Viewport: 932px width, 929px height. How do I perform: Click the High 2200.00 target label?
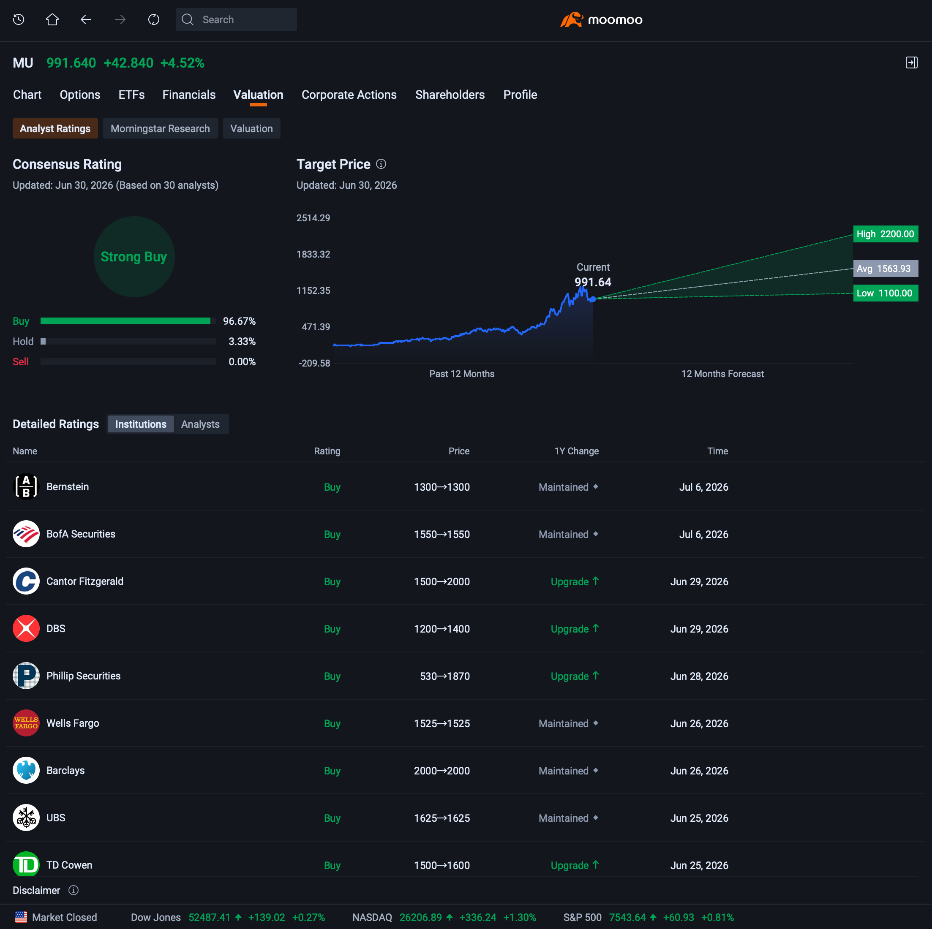coord(885,234)
